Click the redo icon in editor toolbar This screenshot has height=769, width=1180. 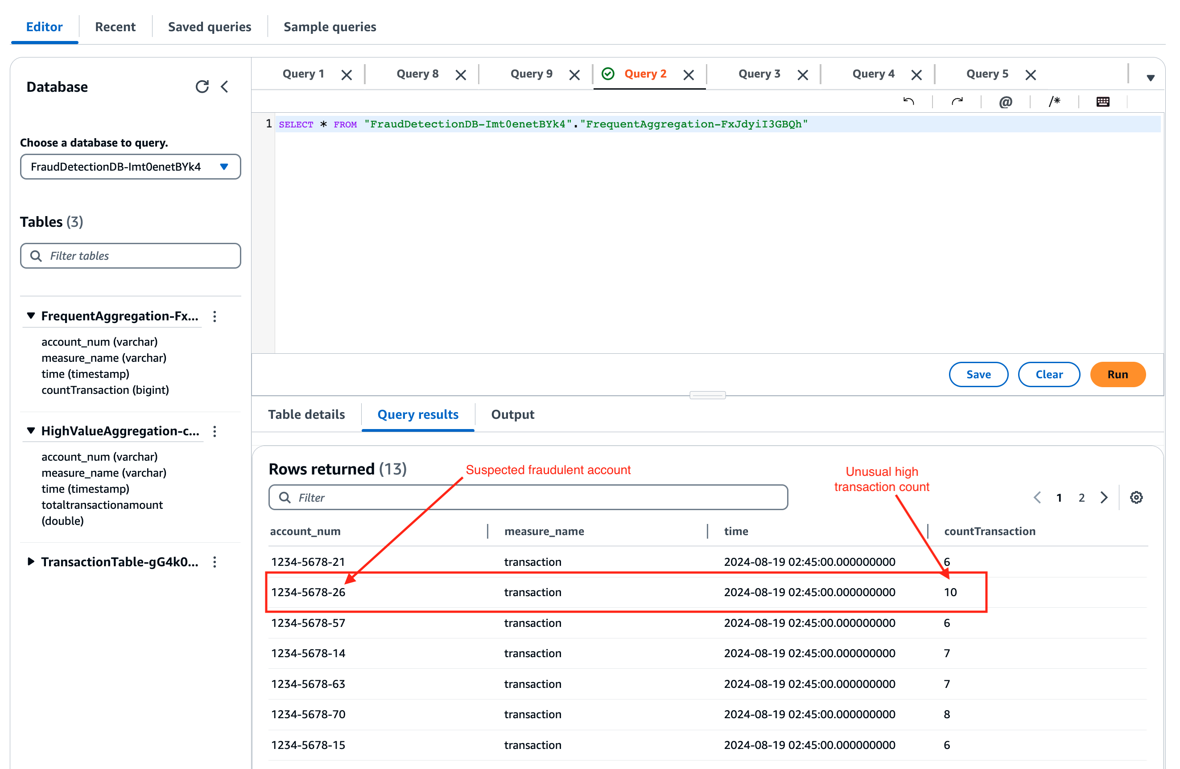pyautogui.click(x=957, y=102)
